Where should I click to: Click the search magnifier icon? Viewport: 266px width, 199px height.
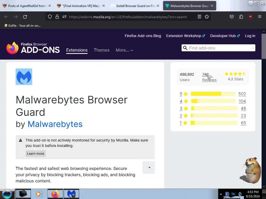coord(185,48)
